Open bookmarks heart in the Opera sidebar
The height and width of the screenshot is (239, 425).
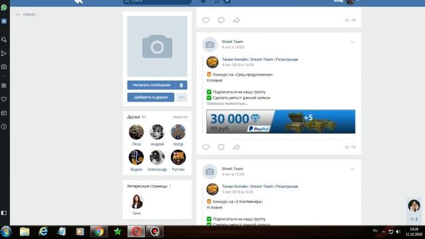tap(4, 99)
